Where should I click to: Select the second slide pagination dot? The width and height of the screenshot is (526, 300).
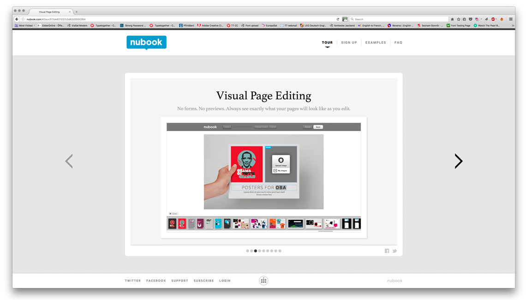(251, 251)
